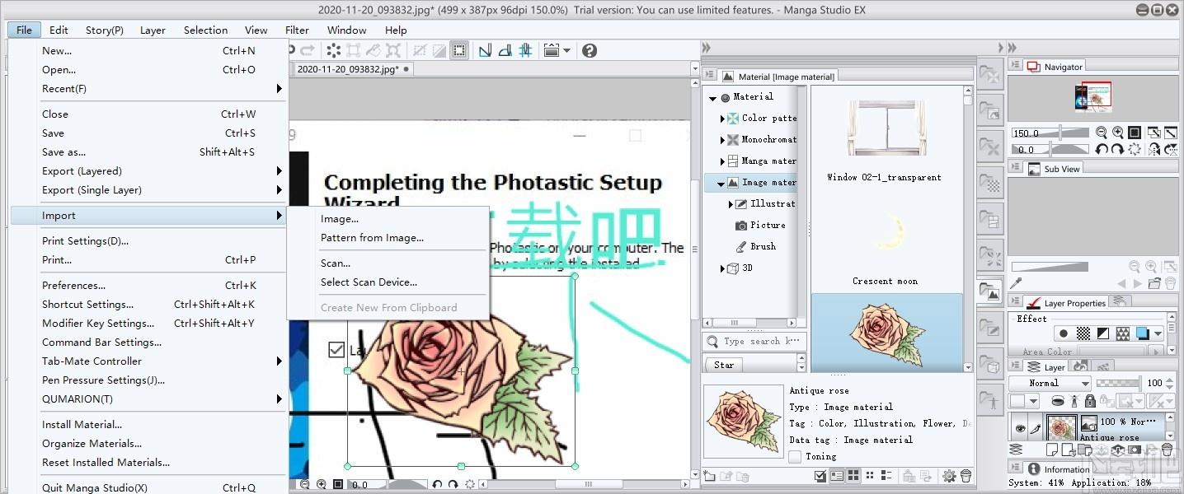1184x494 pixels.
Task: Open layer color effect dropdown arrow
Action: [x=1159, y=333]
